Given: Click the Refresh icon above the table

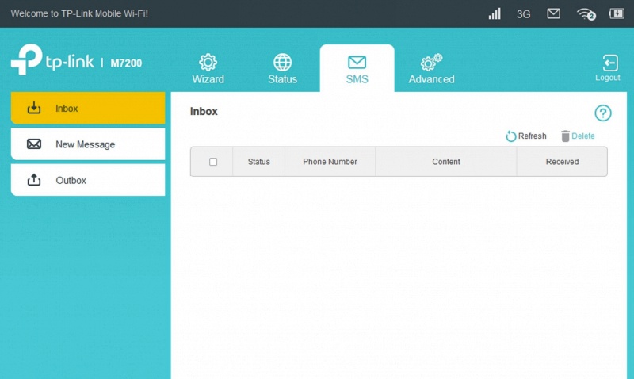Looking at the screenshot, I should (x=511, y=136).
